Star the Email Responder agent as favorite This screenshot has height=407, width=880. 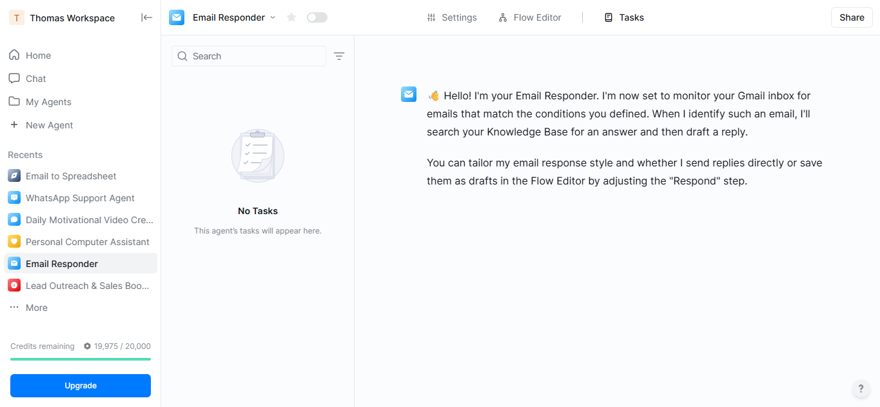(291, 17)
